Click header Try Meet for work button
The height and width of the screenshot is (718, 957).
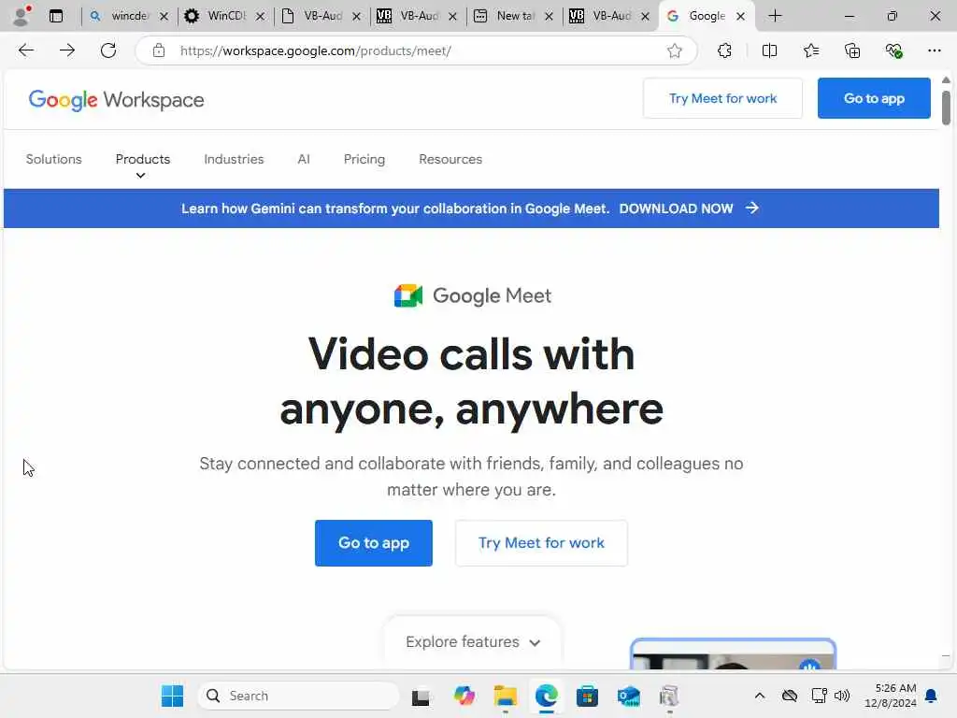click(x=722, y=98)
